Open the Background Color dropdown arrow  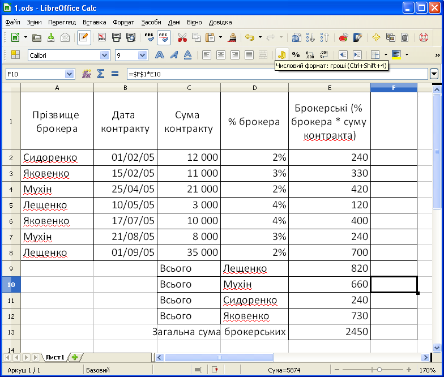pyautogui.click(x=407, y=55)
